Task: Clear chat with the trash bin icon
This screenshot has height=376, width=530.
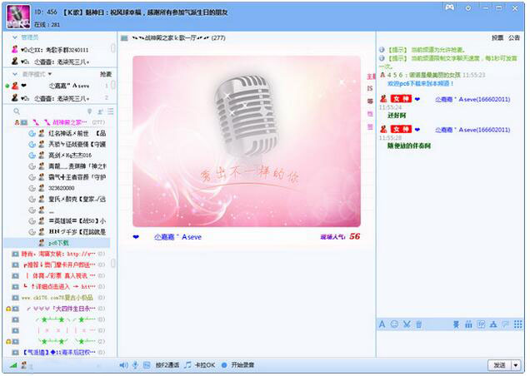Action: (419, 324)
